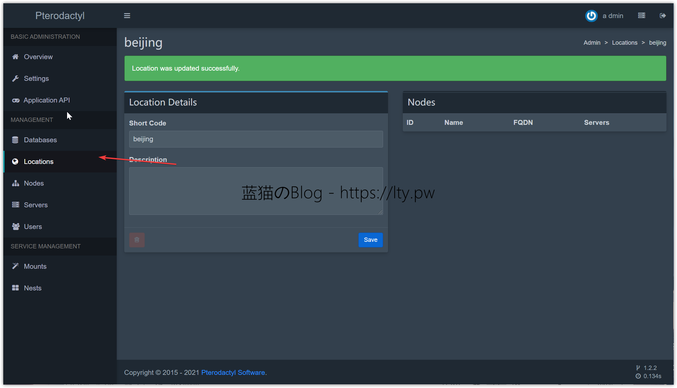Click the admin user avatar

[x=591, y=16]
